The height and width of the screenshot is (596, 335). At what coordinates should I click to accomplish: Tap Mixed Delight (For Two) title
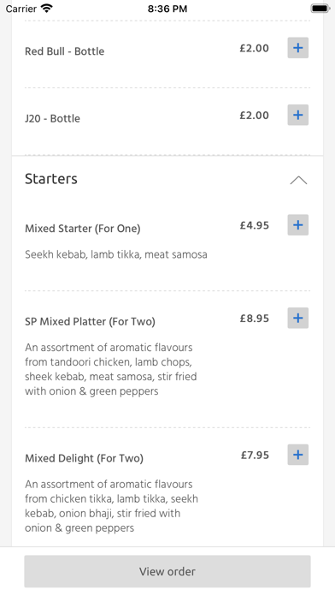pyautogui.click(x=85, y=458)
